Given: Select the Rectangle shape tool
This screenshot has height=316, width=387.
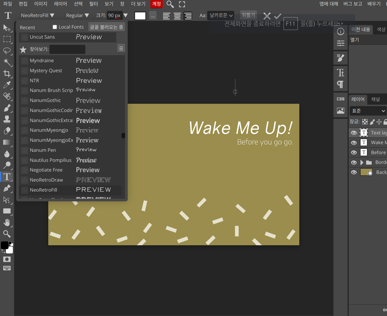Looking at the screenshot, I should [x=7, y=211].
